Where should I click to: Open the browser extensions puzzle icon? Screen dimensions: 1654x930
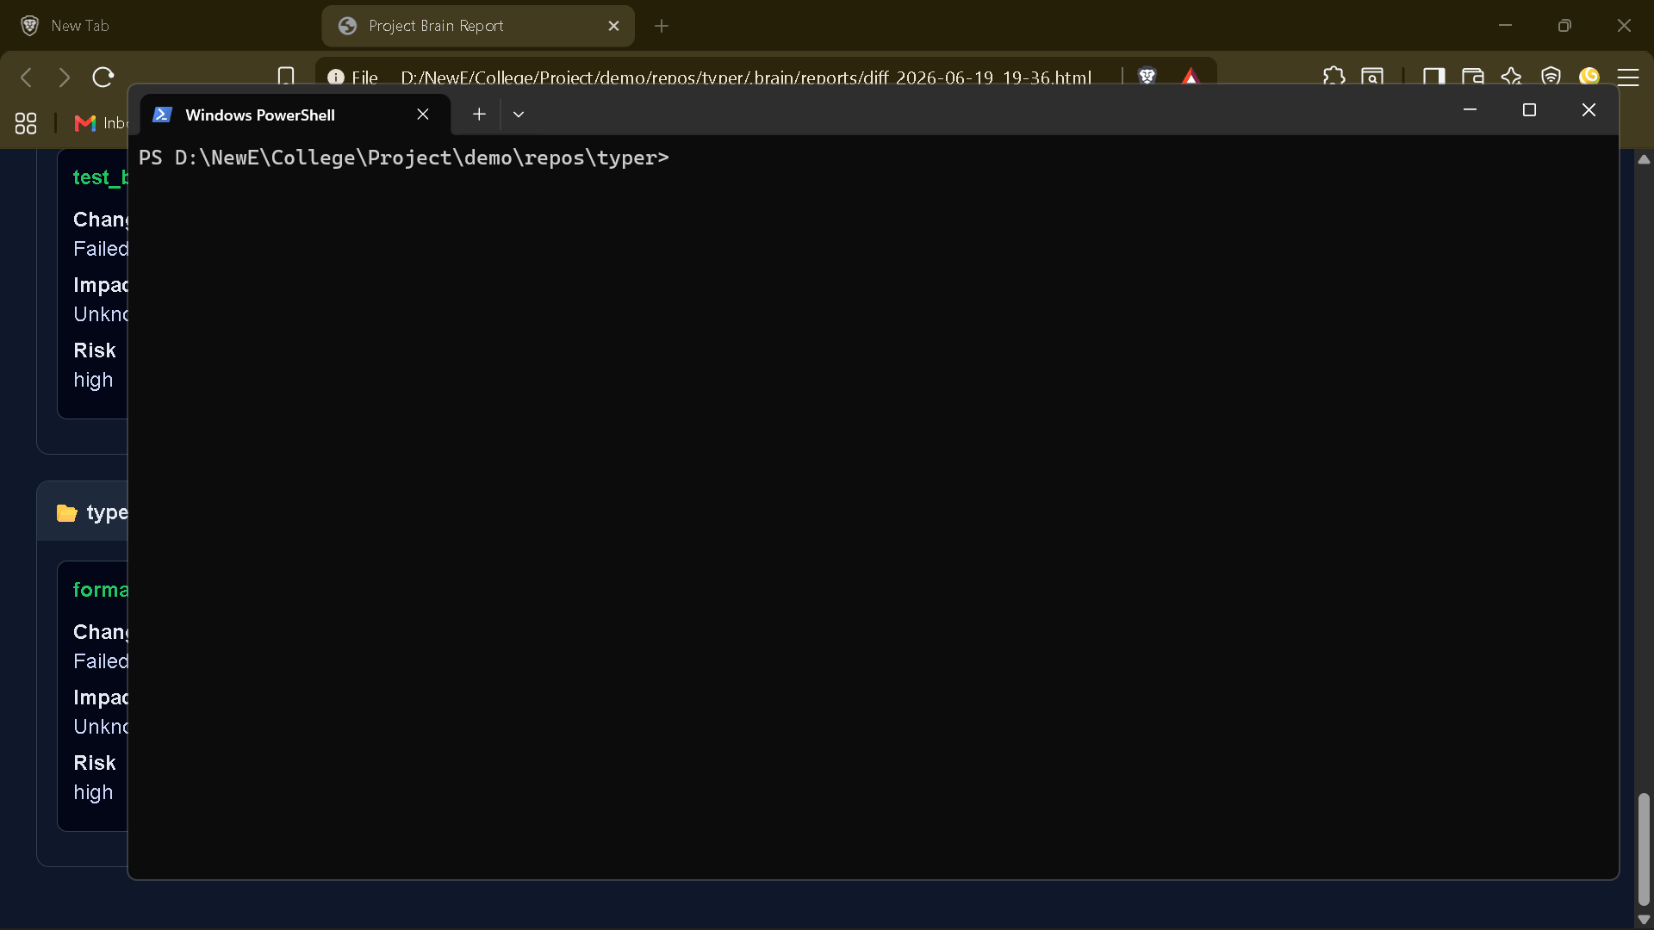point(1334,76)
